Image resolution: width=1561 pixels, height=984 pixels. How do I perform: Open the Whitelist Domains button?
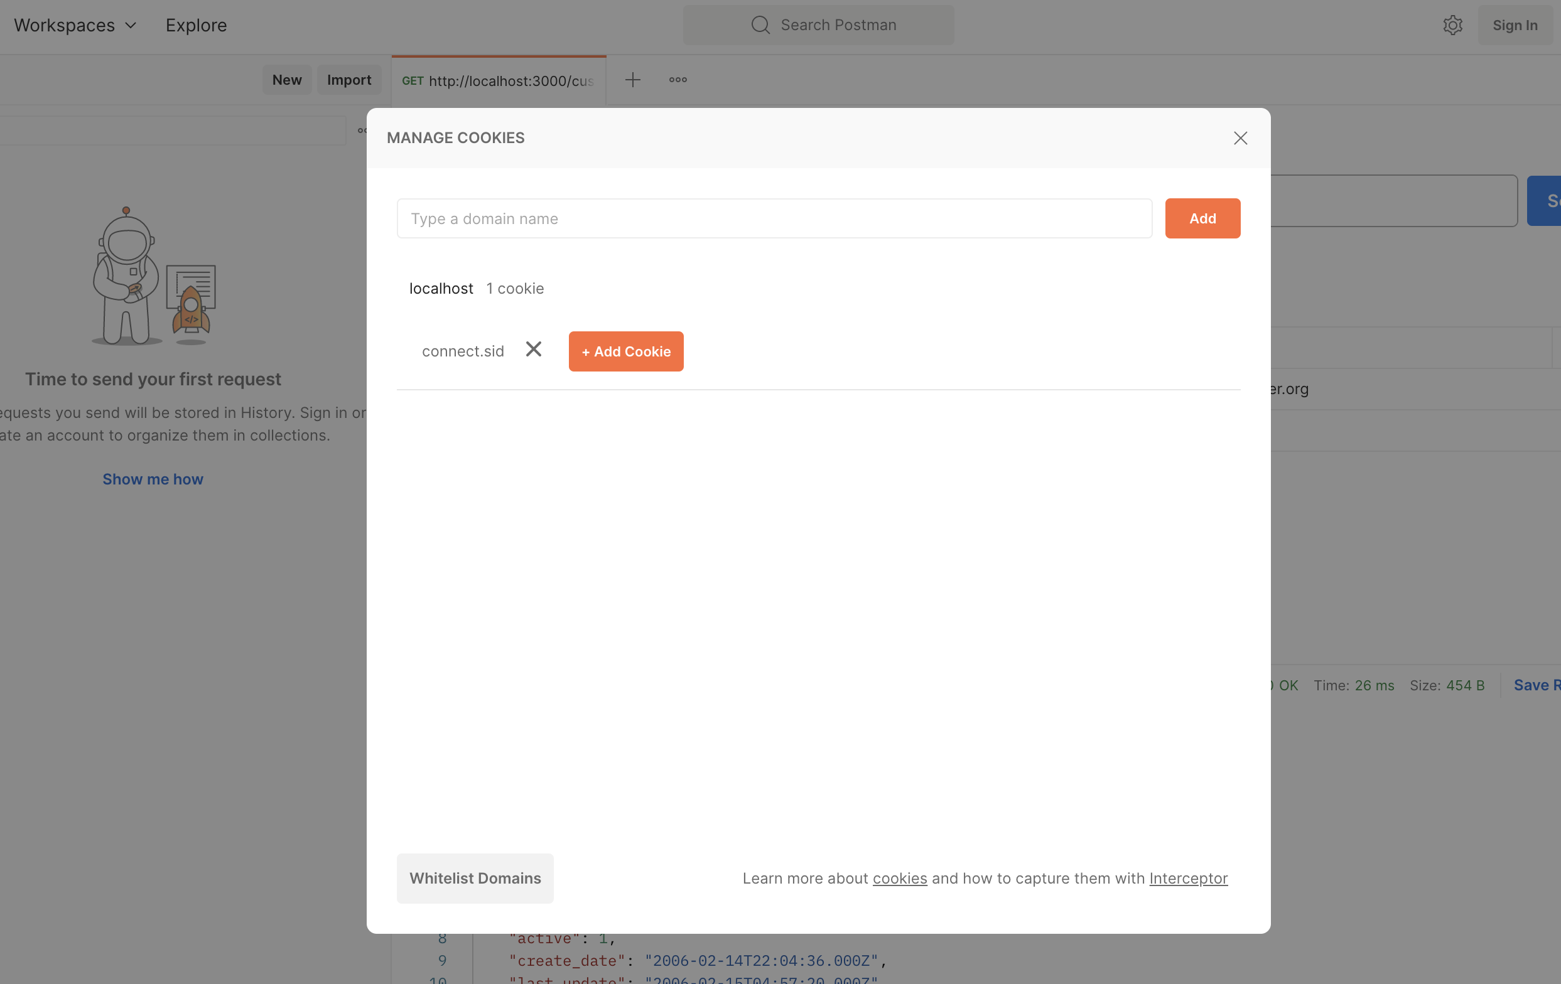[475, 878]
